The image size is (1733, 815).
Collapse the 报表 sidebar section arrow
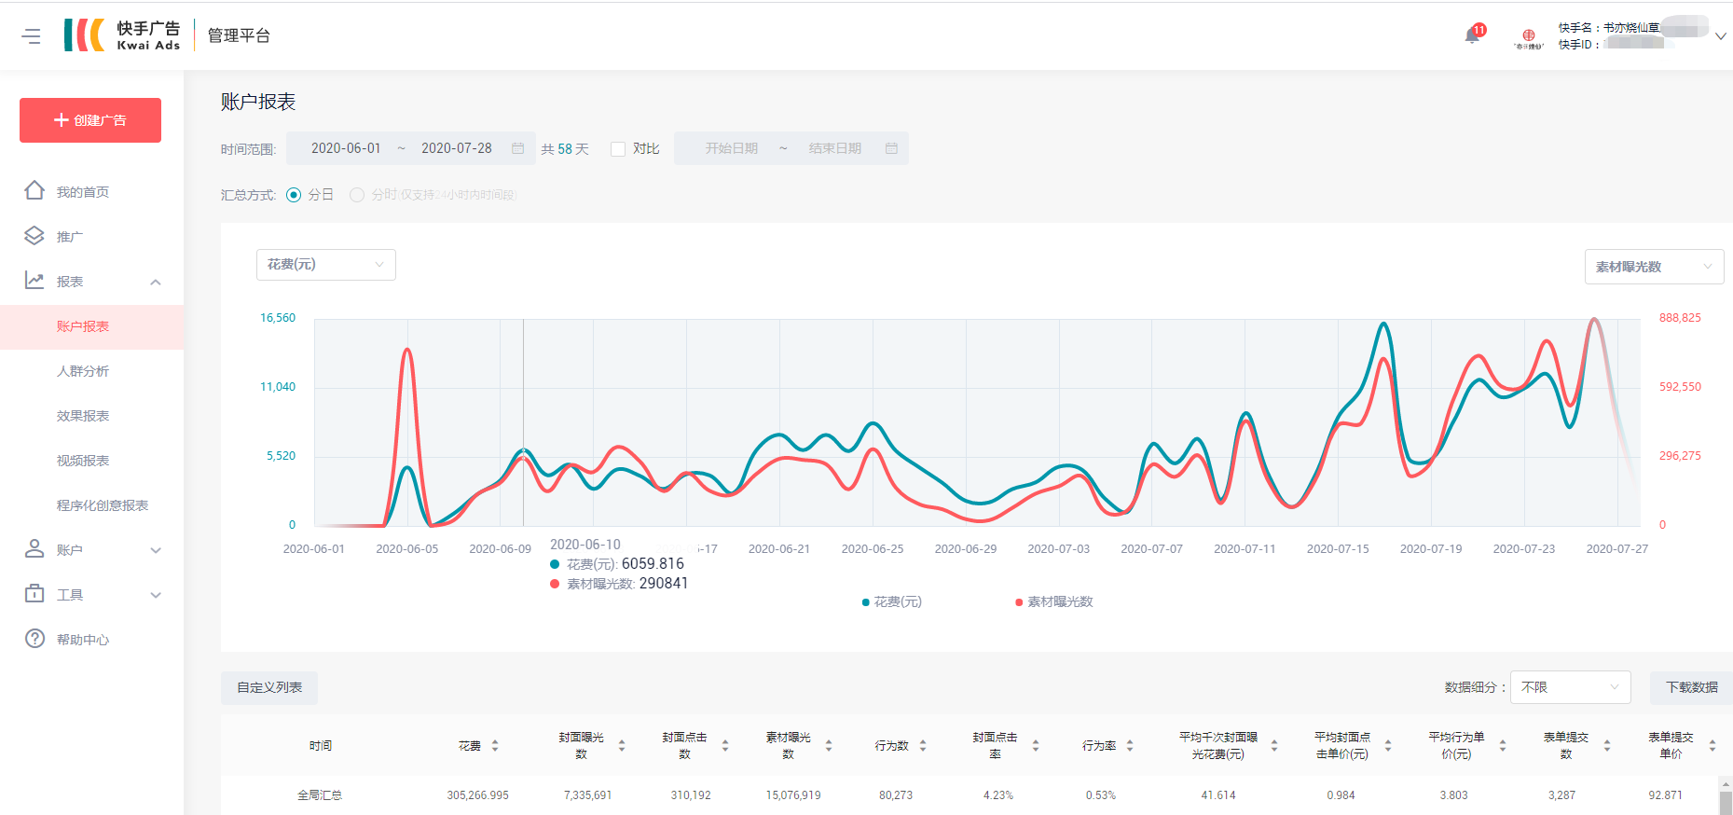tap(156, 282)
